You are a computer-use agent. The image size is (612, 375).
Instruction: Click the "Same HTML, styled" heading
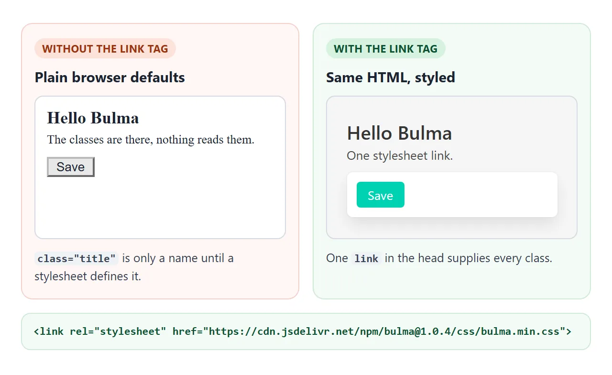391,77
